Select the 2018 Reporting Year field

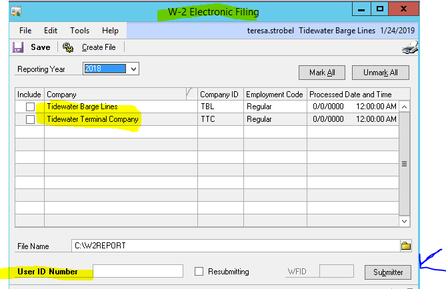[105, 69]
